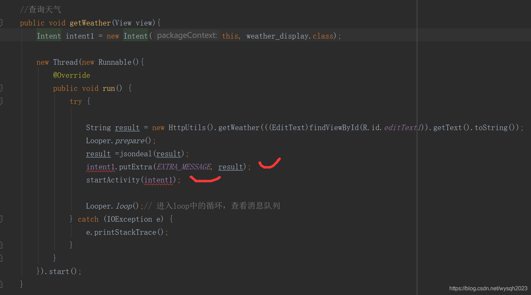Click the Intent type before intent1 declaration
The width and height of the screenshot is (531, 295).
(x=49, y=36)
